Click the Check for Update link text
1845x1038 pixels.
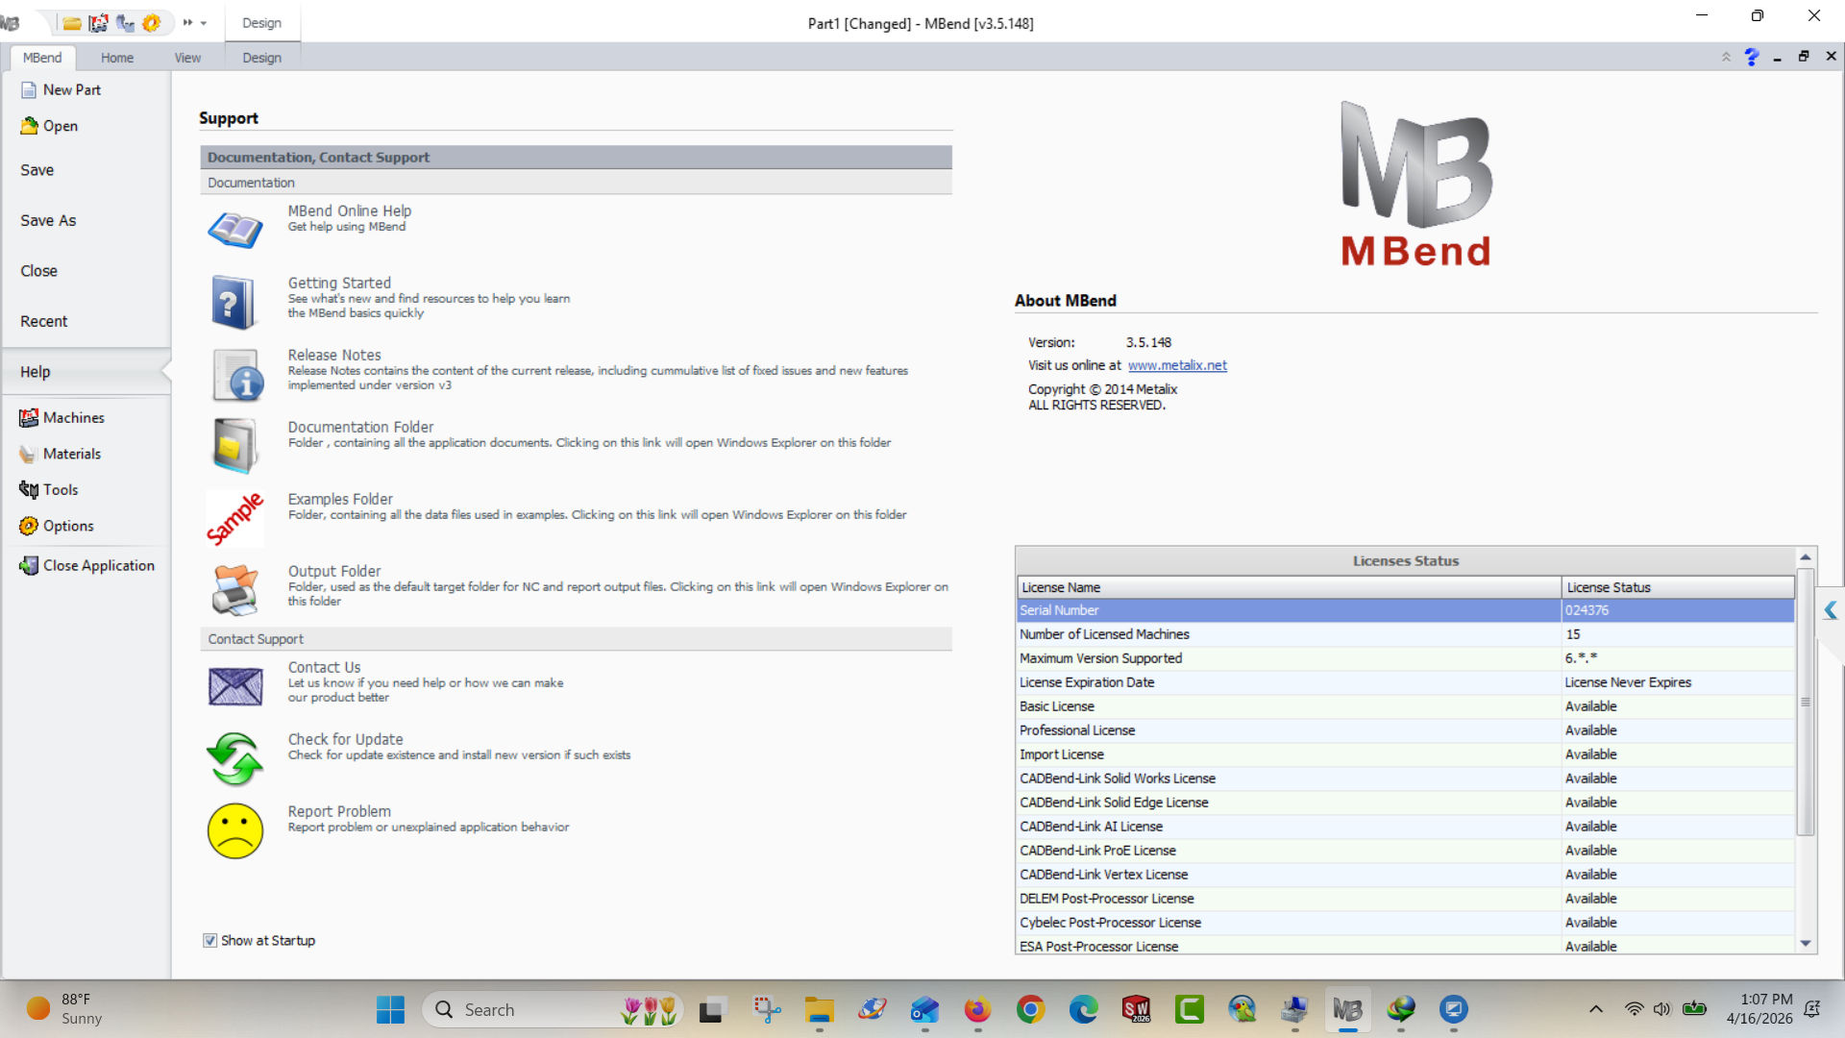346,739
